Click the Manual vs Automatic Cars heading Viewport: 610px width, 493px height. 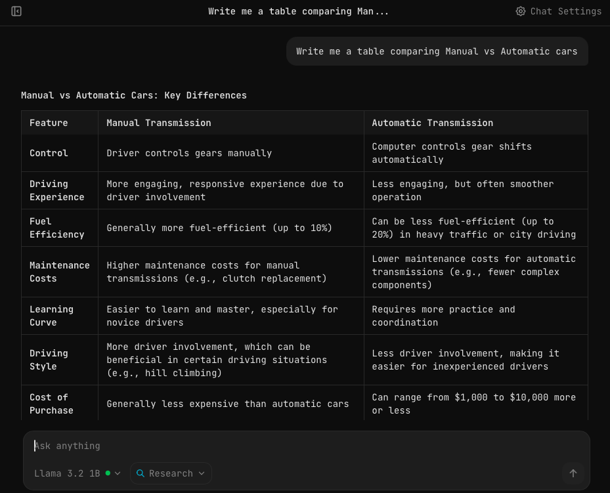pyautogui.click(x=134, y=95)
